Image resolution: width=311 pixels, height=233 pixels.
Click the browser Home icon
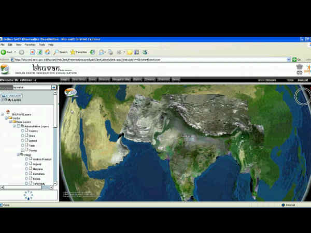(47, 52)
